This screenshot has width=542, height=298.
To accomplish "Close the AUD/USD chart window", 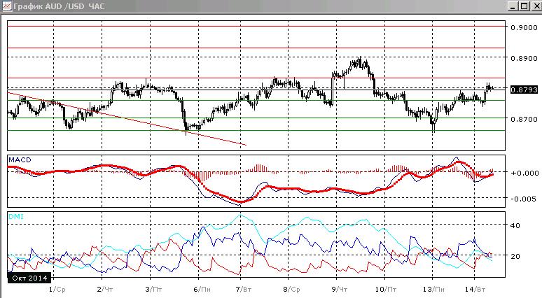I will click(x=536, y=6).
